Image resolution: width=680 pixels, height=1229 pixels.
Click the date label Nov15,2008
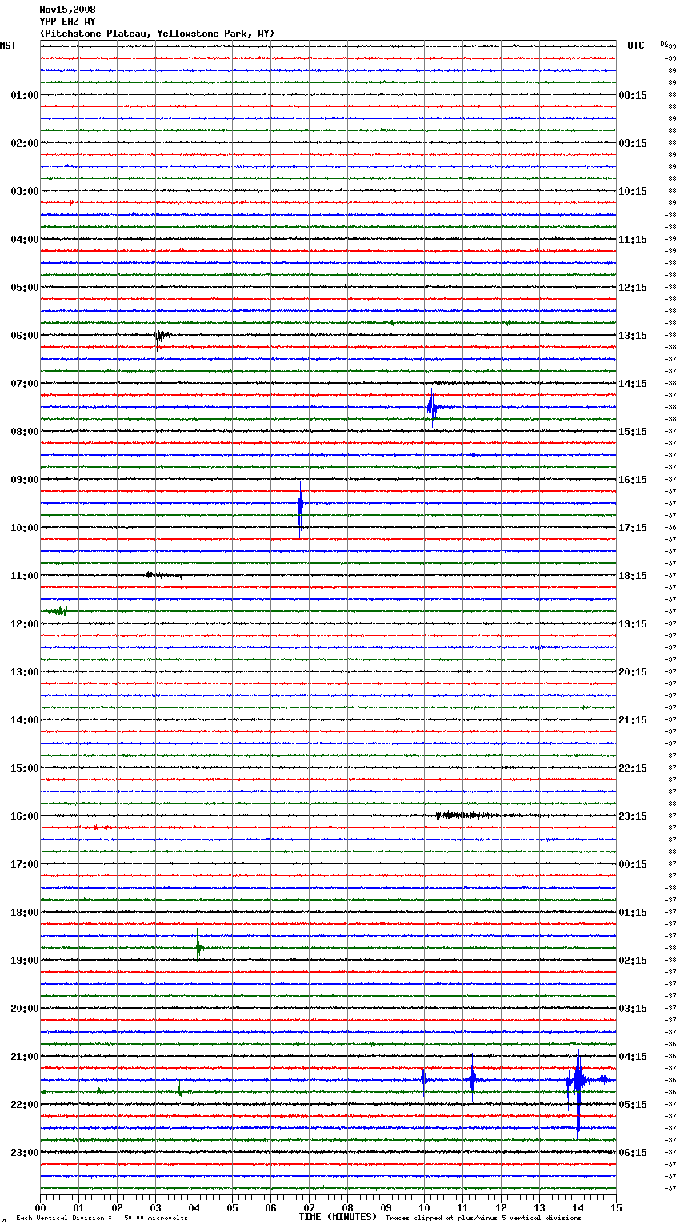[x=67, y=10]
